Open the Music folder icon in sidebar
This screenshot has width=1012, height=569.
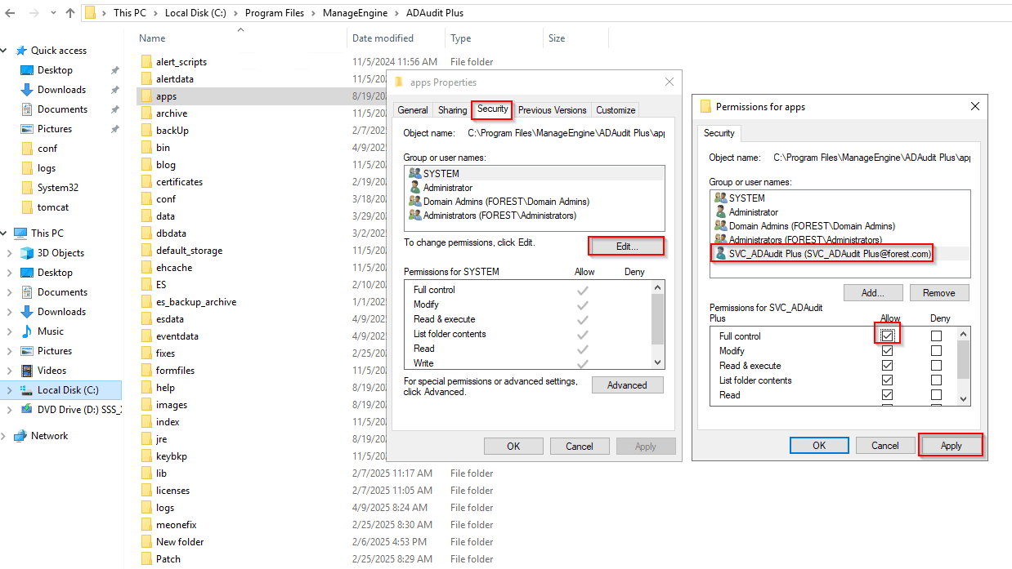coord(27,331)
